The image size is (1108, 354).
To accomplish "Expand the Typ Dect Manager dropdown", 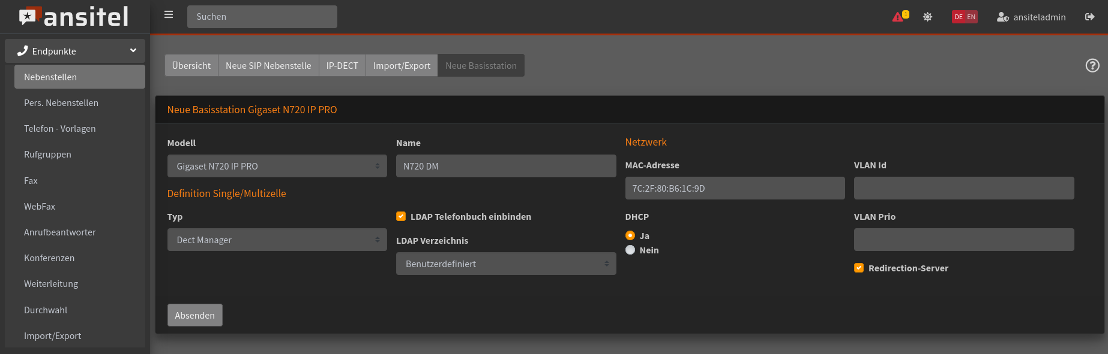I will [277, 240].
